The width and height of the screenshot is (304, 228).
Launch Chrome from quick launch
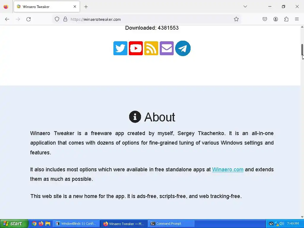[34, 224]
